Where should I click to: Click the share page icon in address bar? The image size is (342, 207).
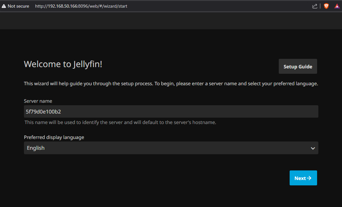tap(315, 6)
